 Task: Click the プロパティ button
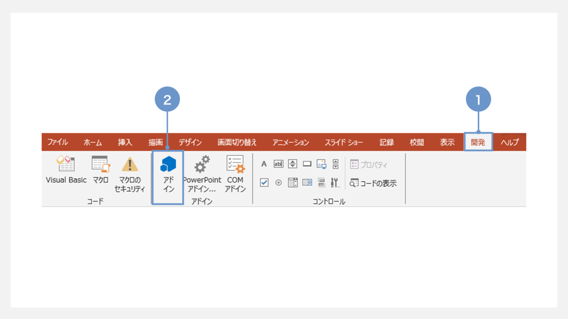tap(369, 165)
